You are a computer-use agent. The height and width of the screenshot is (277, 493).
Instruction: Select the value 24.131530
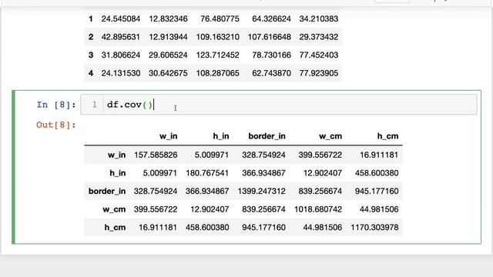click(121, 73)
